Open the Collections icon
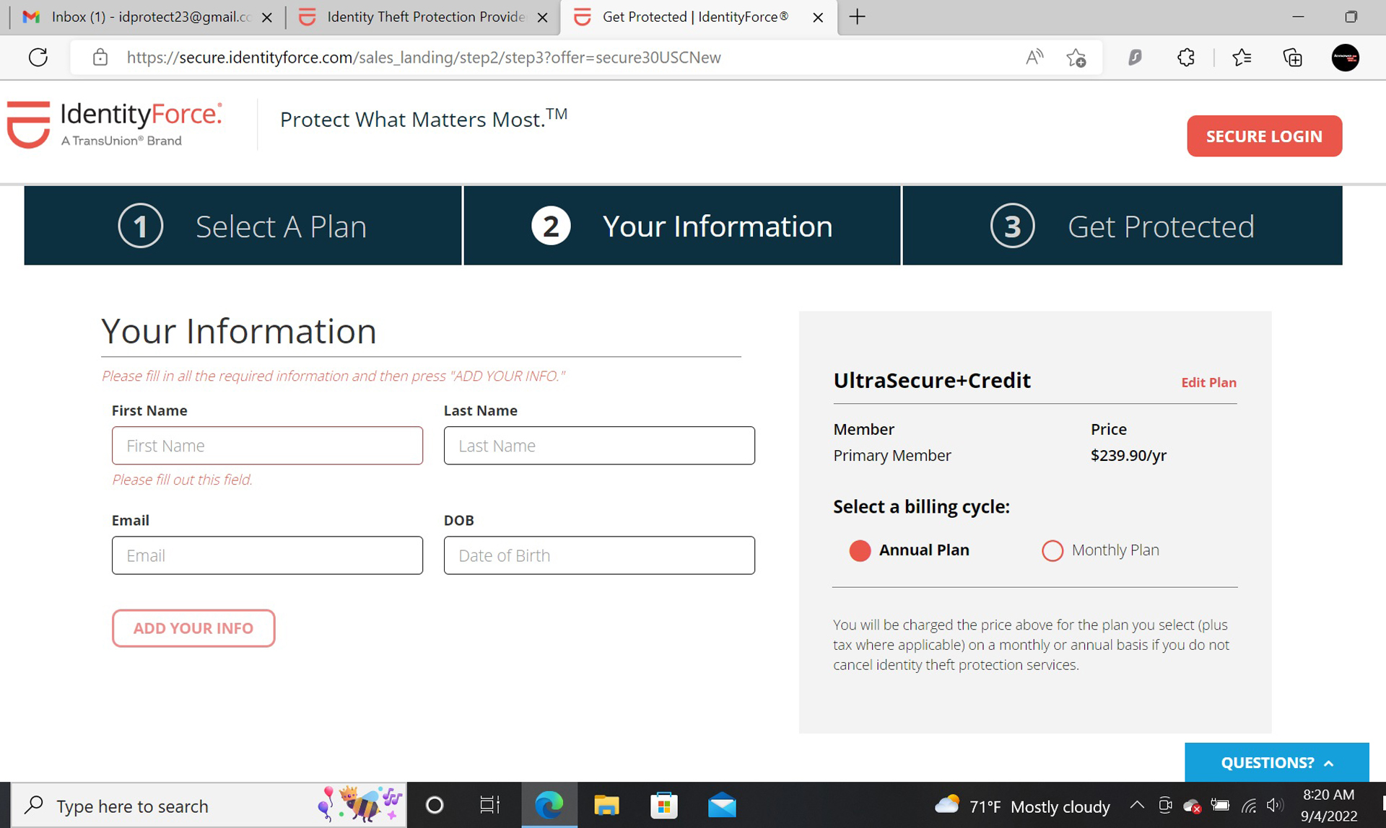 pyautogui.click(x=1292, y=57)
